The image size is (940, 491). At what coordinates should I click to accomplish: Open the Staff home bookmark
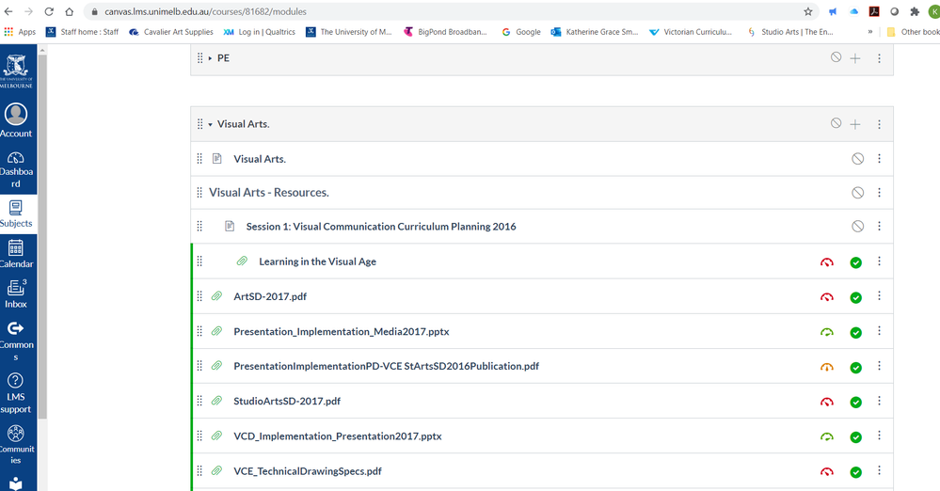(x=83, y=32)
